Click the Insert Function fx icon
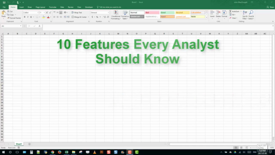Image resolution: width=275 pixels, height=155 pixels. pos(40,26)
